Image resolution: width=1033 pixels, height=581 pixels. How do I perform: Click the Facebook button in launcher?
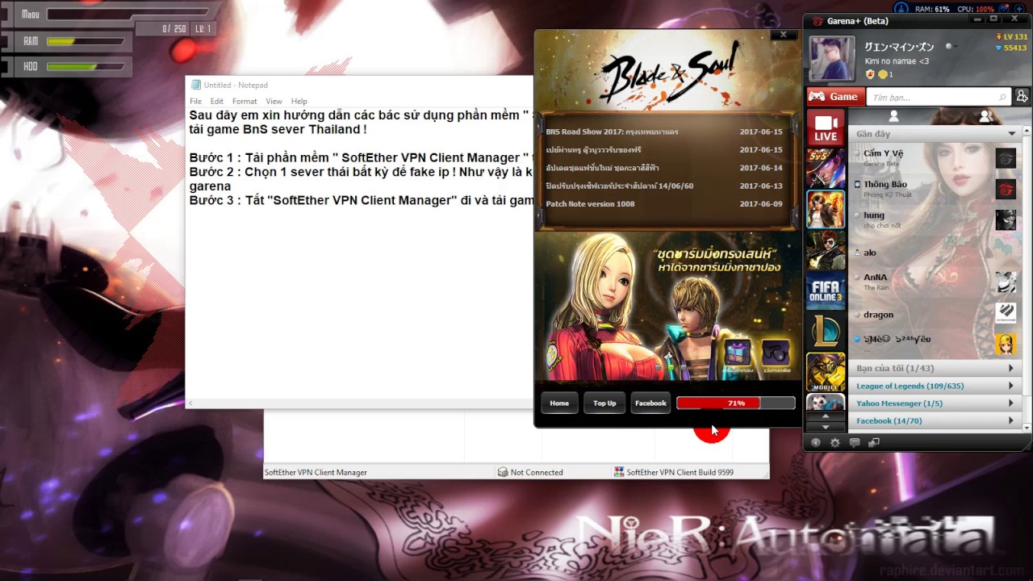650,403
